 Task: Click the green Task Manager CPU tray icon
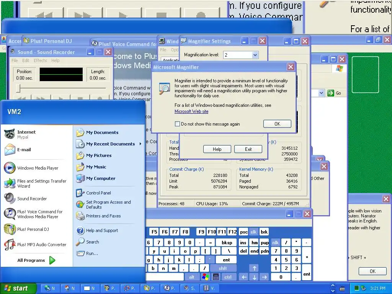357,288
